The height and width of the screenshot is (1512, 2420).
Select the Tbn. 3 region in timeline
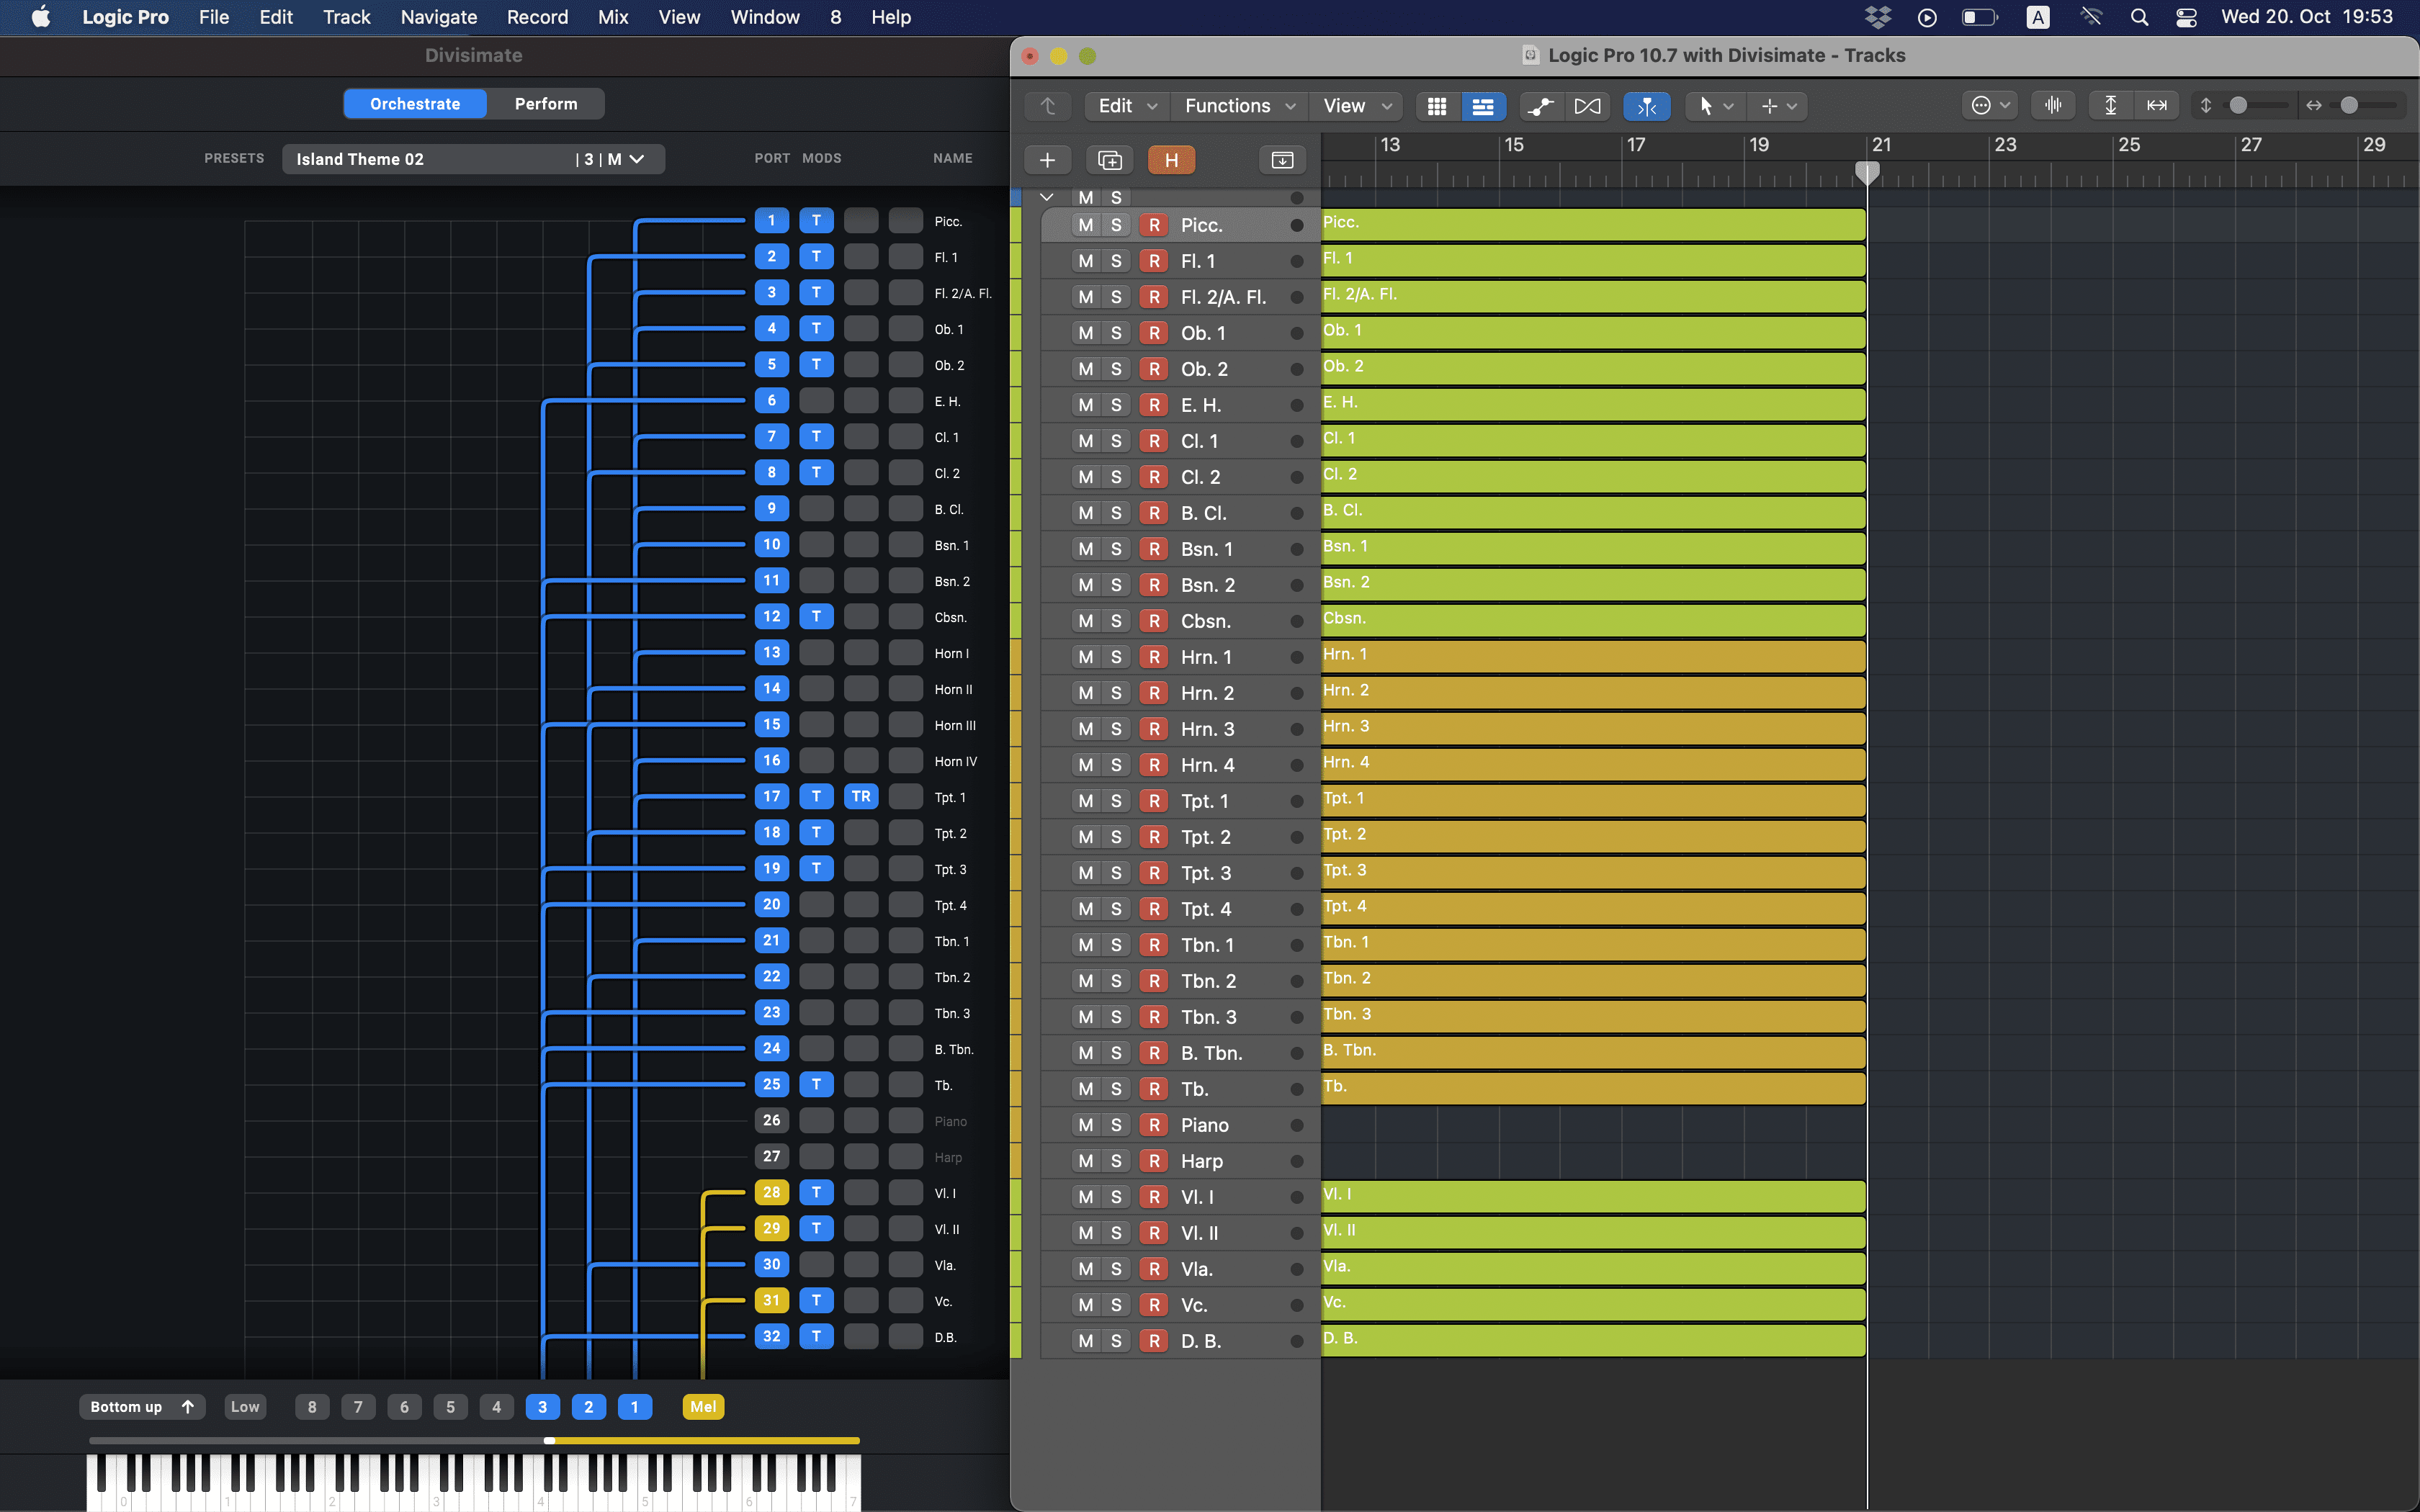pyautogui.click(x=1593, y=1016)
